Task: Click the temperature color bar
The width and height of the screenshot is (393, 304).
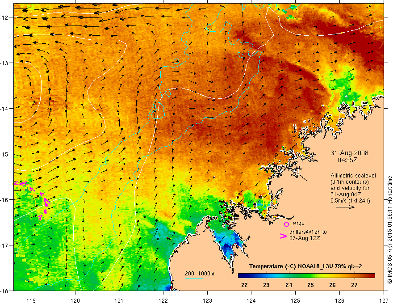Action: pos(306,276)
